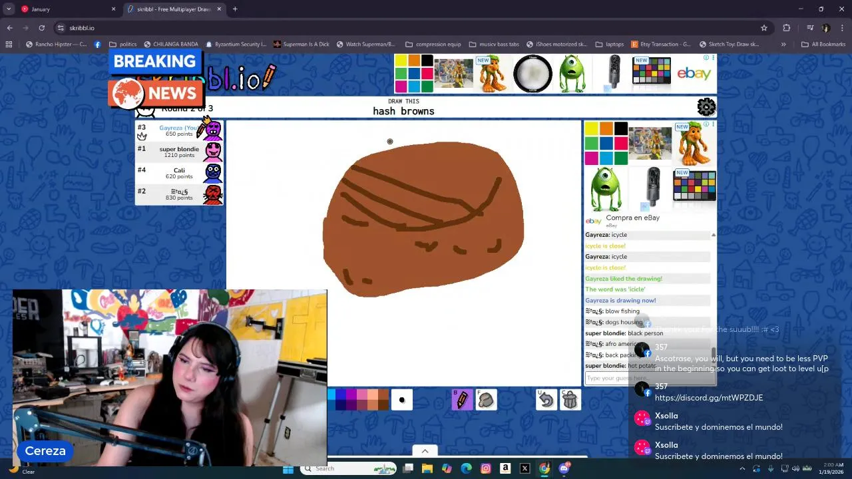Click the address bar showing skribbl.io
Screen dimensions: 852x479
coord(399,28)
